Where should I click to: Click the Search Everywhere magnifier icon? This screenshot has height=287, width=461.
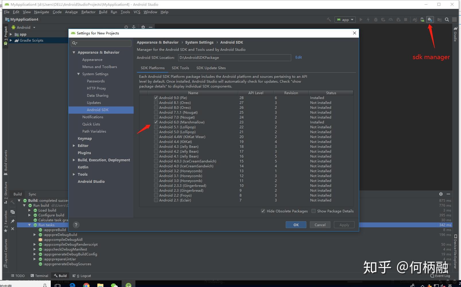(x=447, y=20)
